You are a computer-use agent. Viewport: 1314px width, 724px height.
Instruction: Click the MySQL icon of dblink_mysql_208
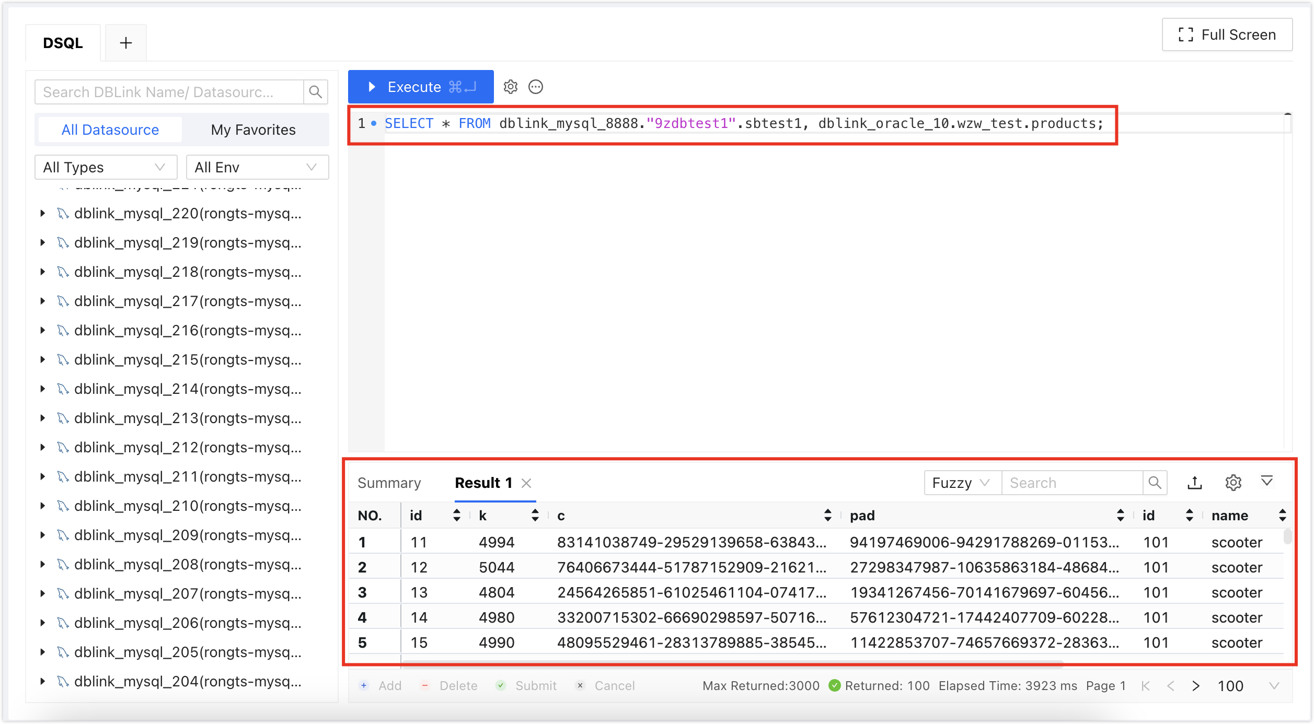(x=63, y=564)
